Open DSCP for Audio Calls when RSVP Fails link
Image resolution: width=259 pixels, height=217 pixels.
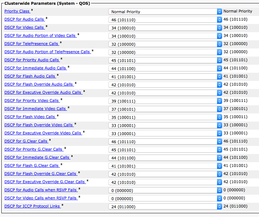click(41, 190)
